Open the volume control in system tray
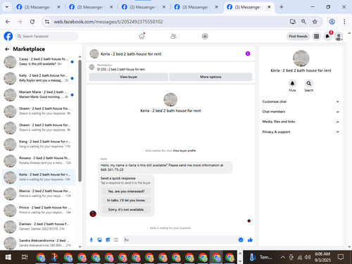 pos(307,258)
